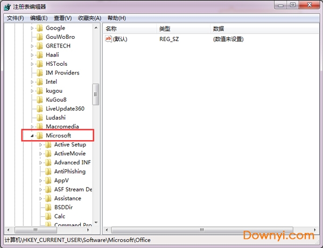Open the 文件(F) menu
The image size is (323, 248).
pos(15,18)
